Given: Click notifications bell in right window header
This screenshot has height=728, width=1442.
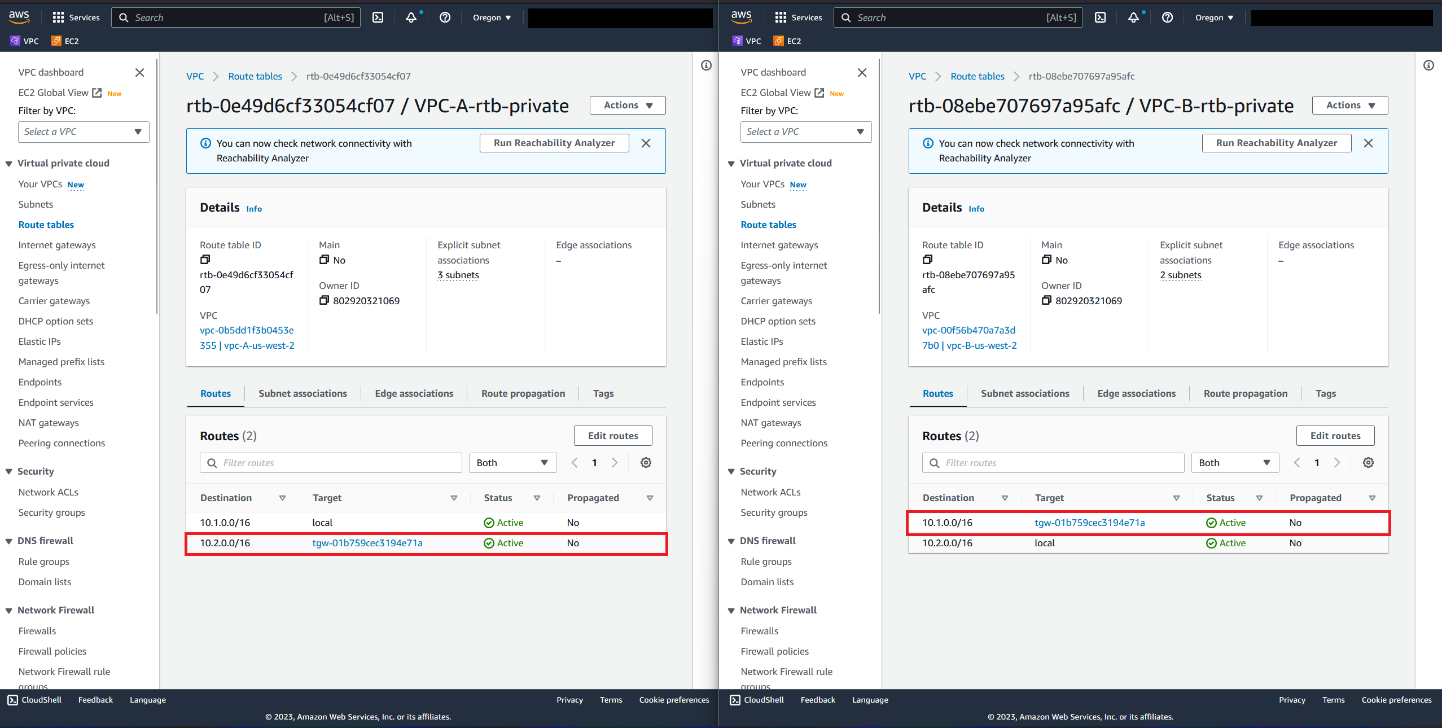Looking at the screenshot, I should point(1133,17).
